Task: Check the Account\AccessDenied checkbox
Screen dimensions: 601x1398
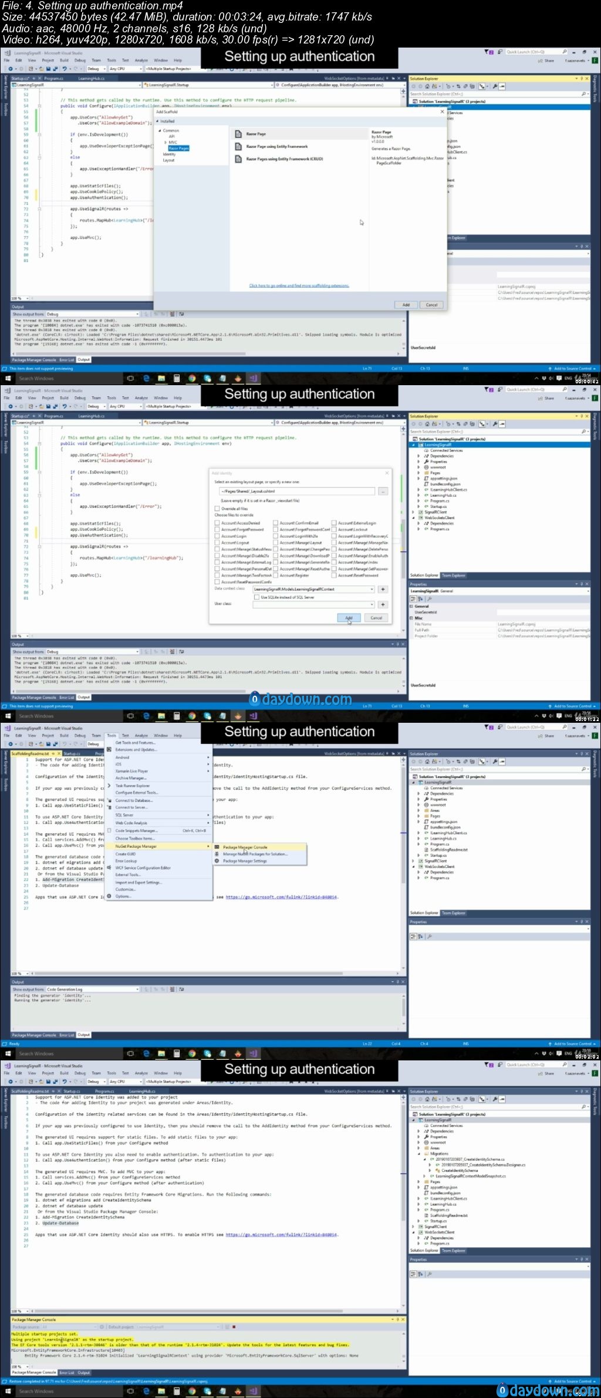Action: point(217,523)
